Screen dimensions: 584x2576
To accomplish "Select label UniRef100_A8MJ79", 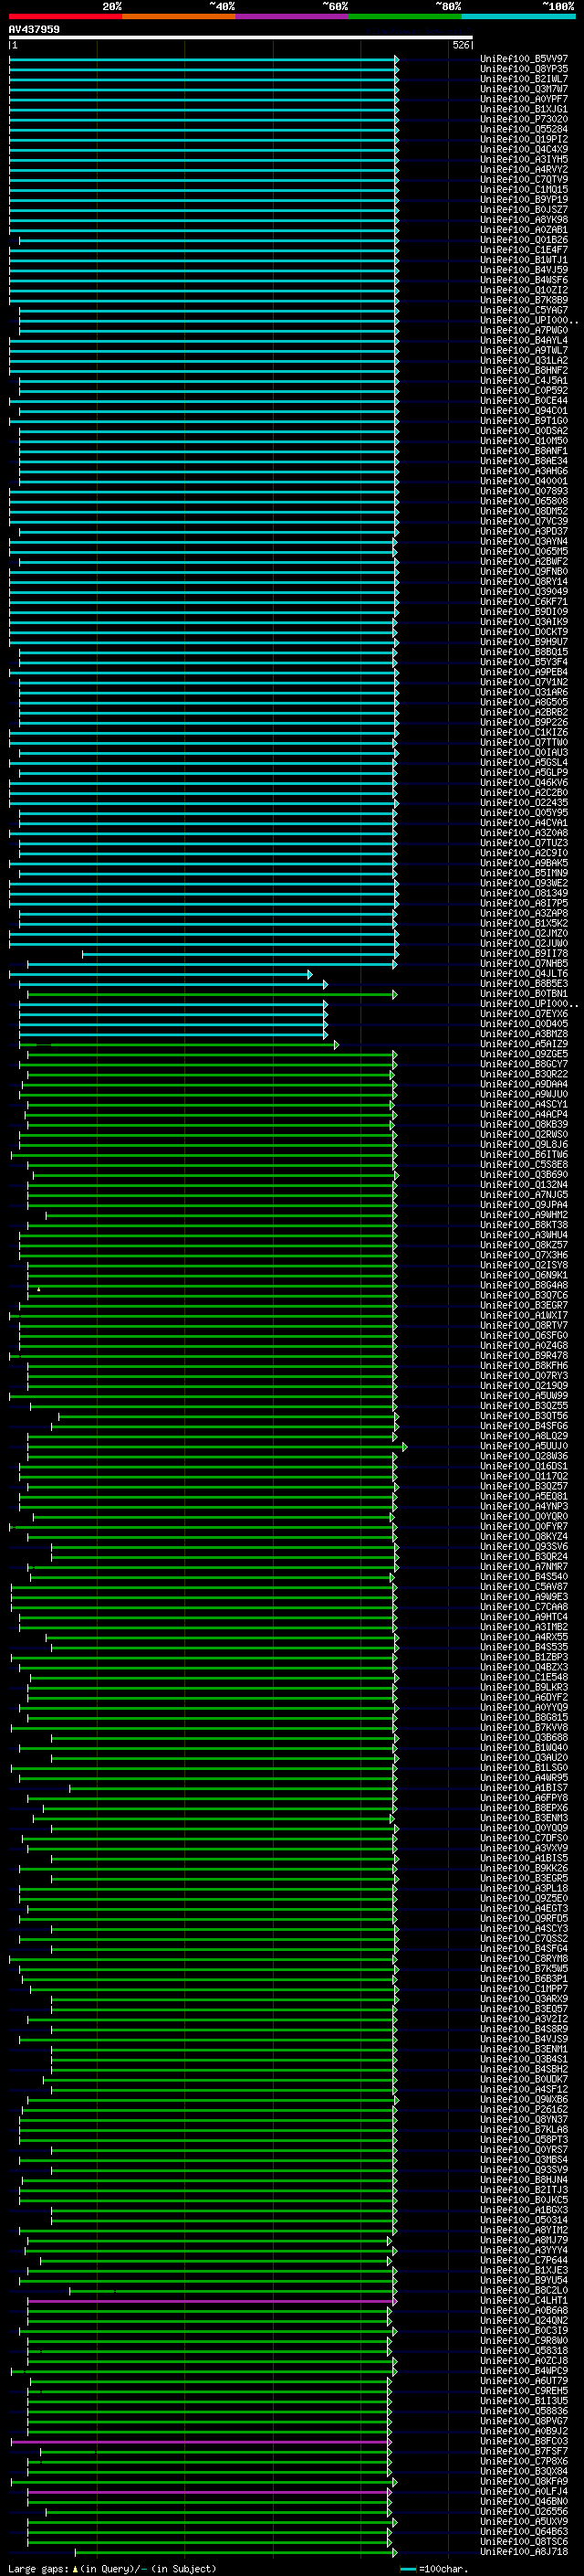I will tap(524, 2240).
